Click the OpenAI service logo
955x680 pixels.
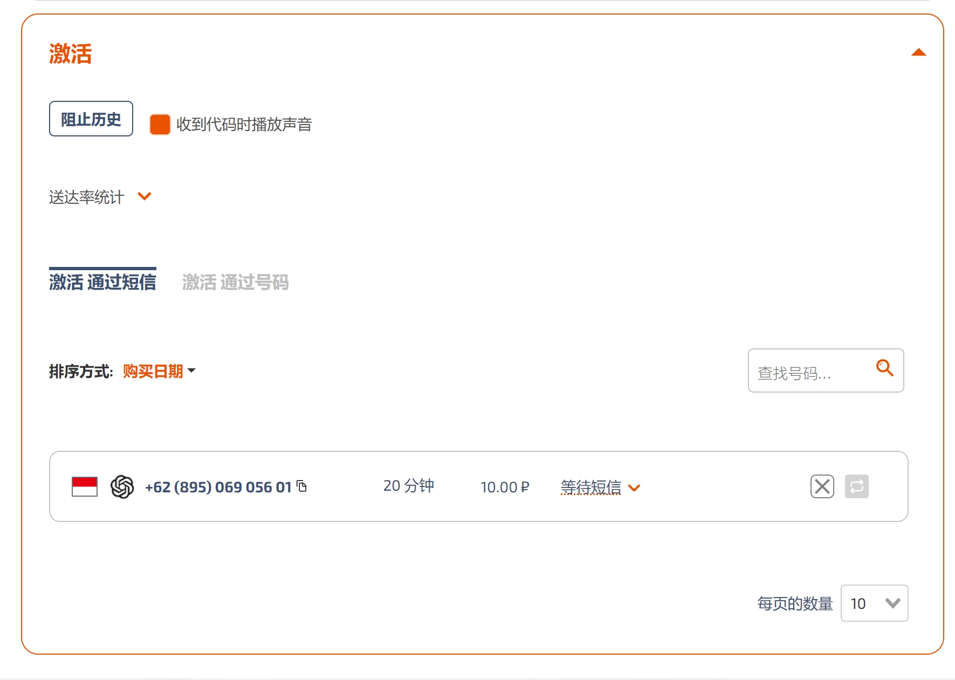[122, 486]
